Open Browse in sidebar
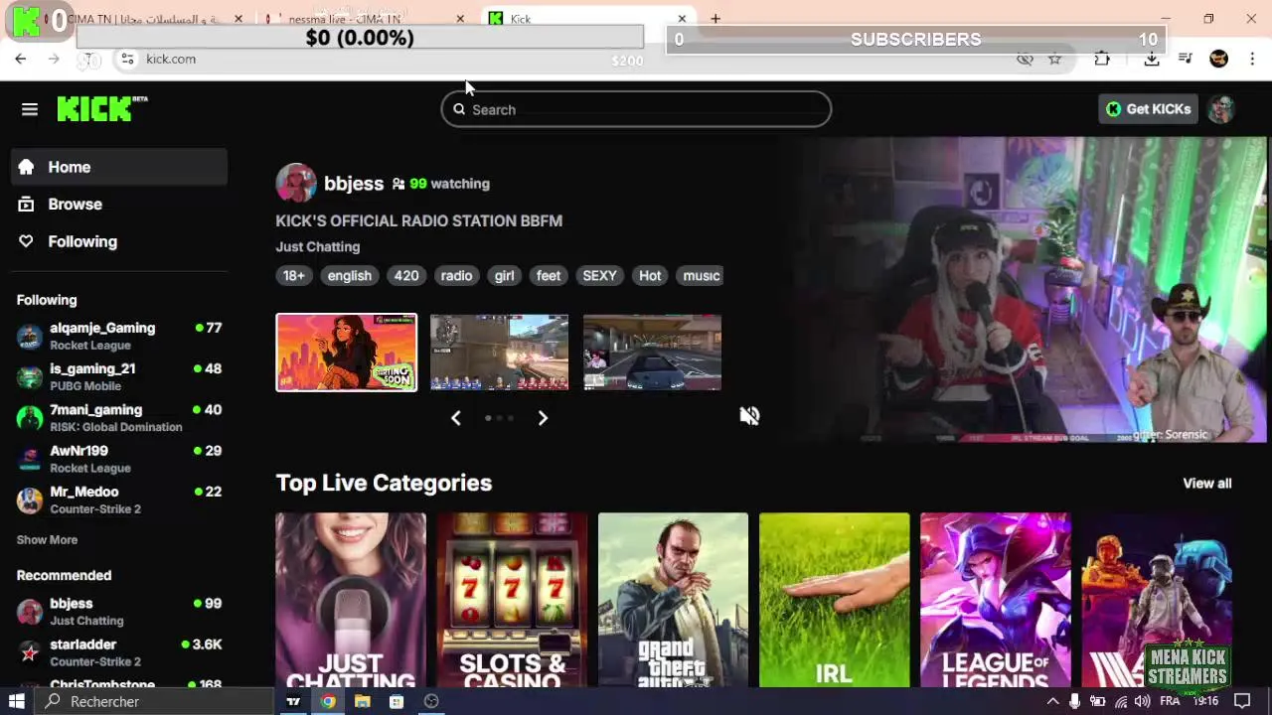The image size is (1272, 715). (119, 204)
